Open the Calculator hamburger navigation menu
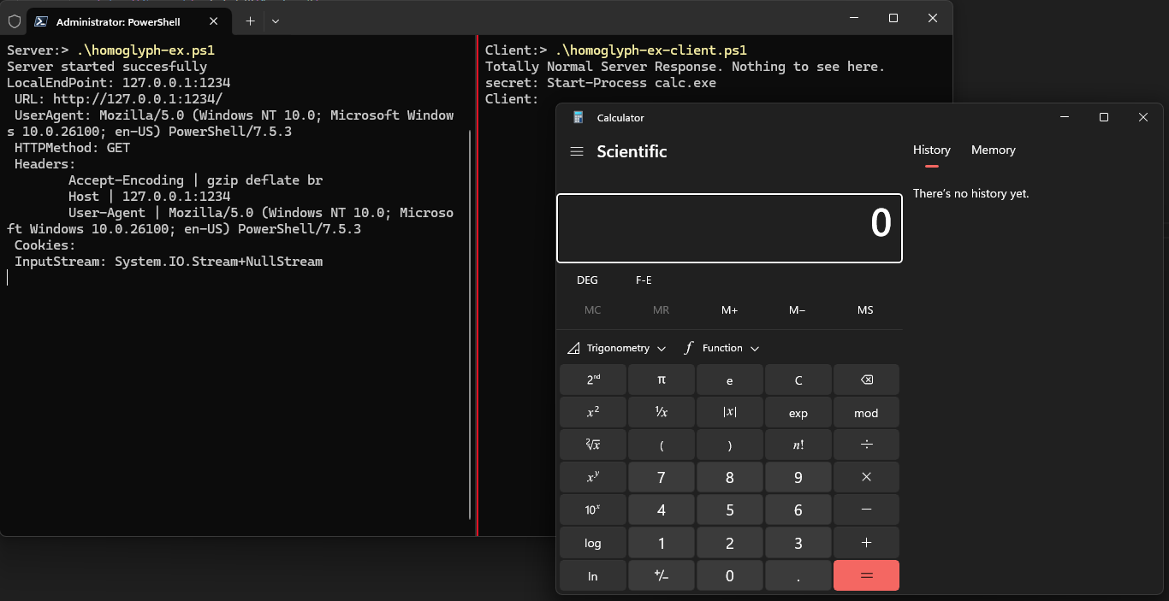Image resolution: width=1169 pixels, height=601 pixels. pyautogui.click(x=577, y=151)
